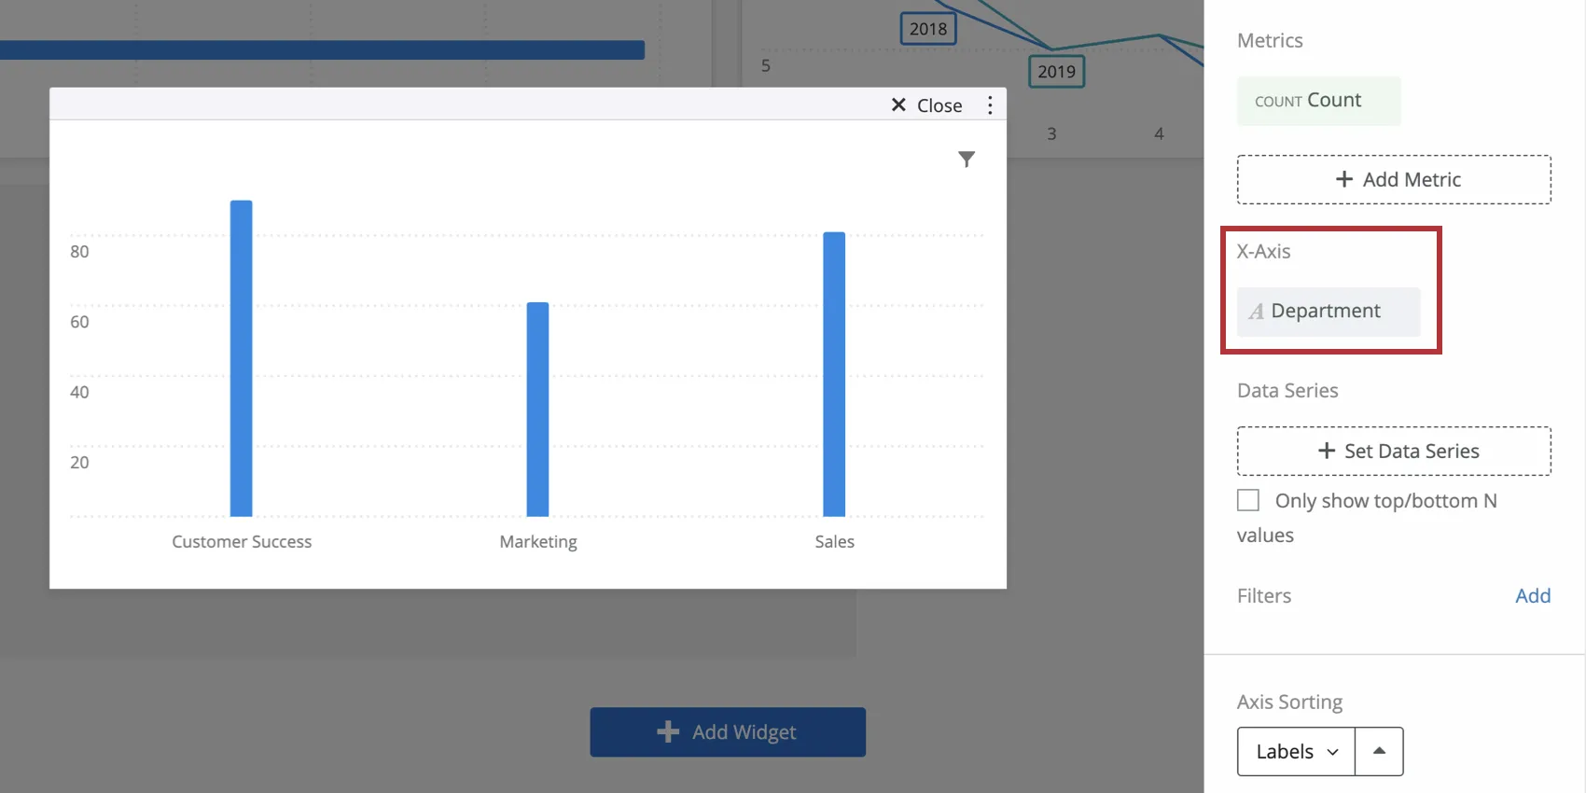
Task: Click the Axis Sorting section heading
Action: 1289,702
